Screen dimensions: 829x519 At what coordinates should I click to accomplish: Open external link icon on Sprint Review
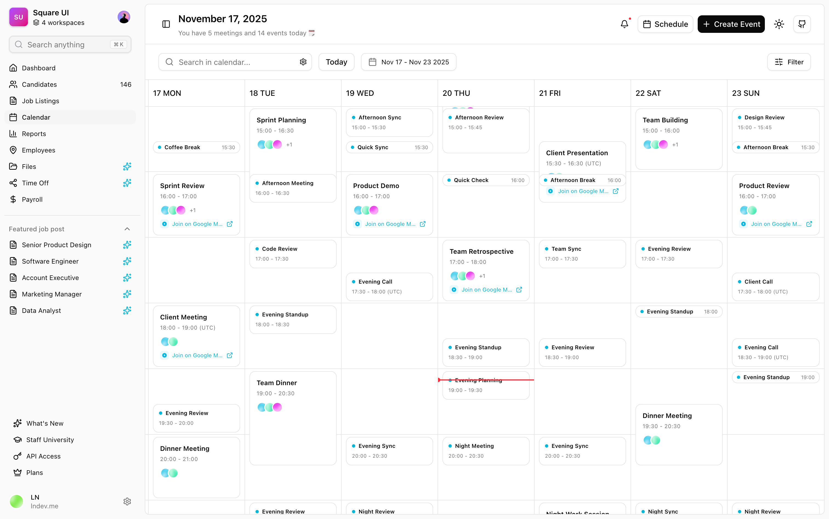pyautogui.click(x=229, y=224)
